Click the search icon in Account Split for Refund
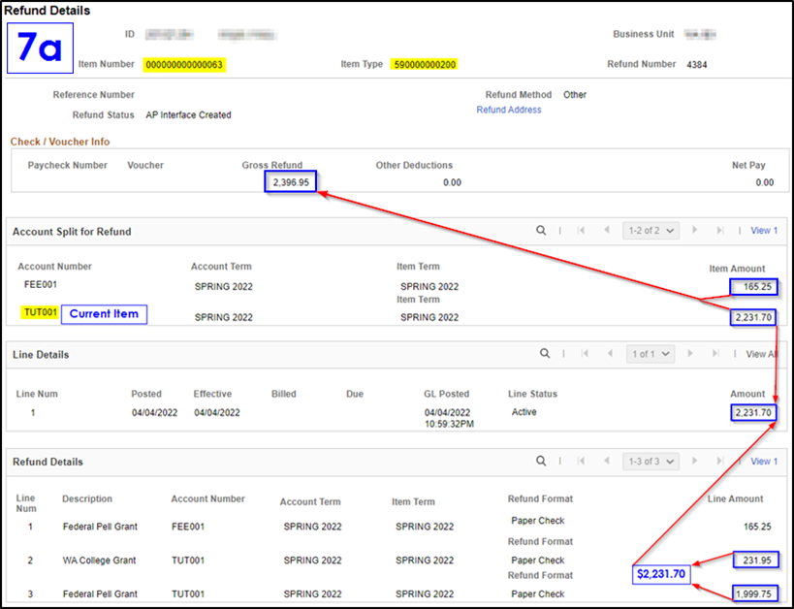This screenshot has height=609, width=794. click(x=542, y=231)
